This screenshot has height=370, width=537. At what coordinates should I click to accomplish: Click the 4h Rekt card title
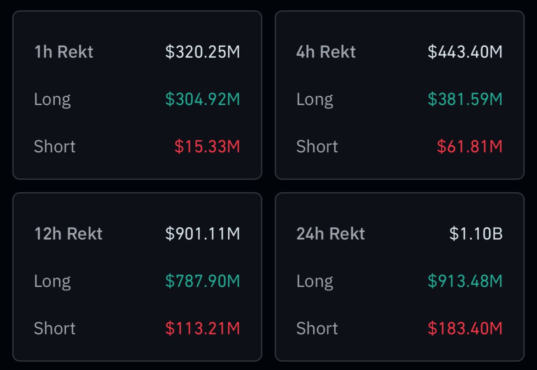tap(326, 52)
